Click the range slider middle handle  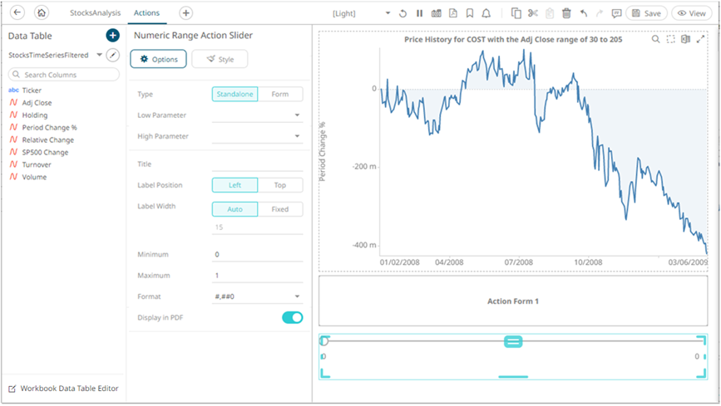coord(513,342)
